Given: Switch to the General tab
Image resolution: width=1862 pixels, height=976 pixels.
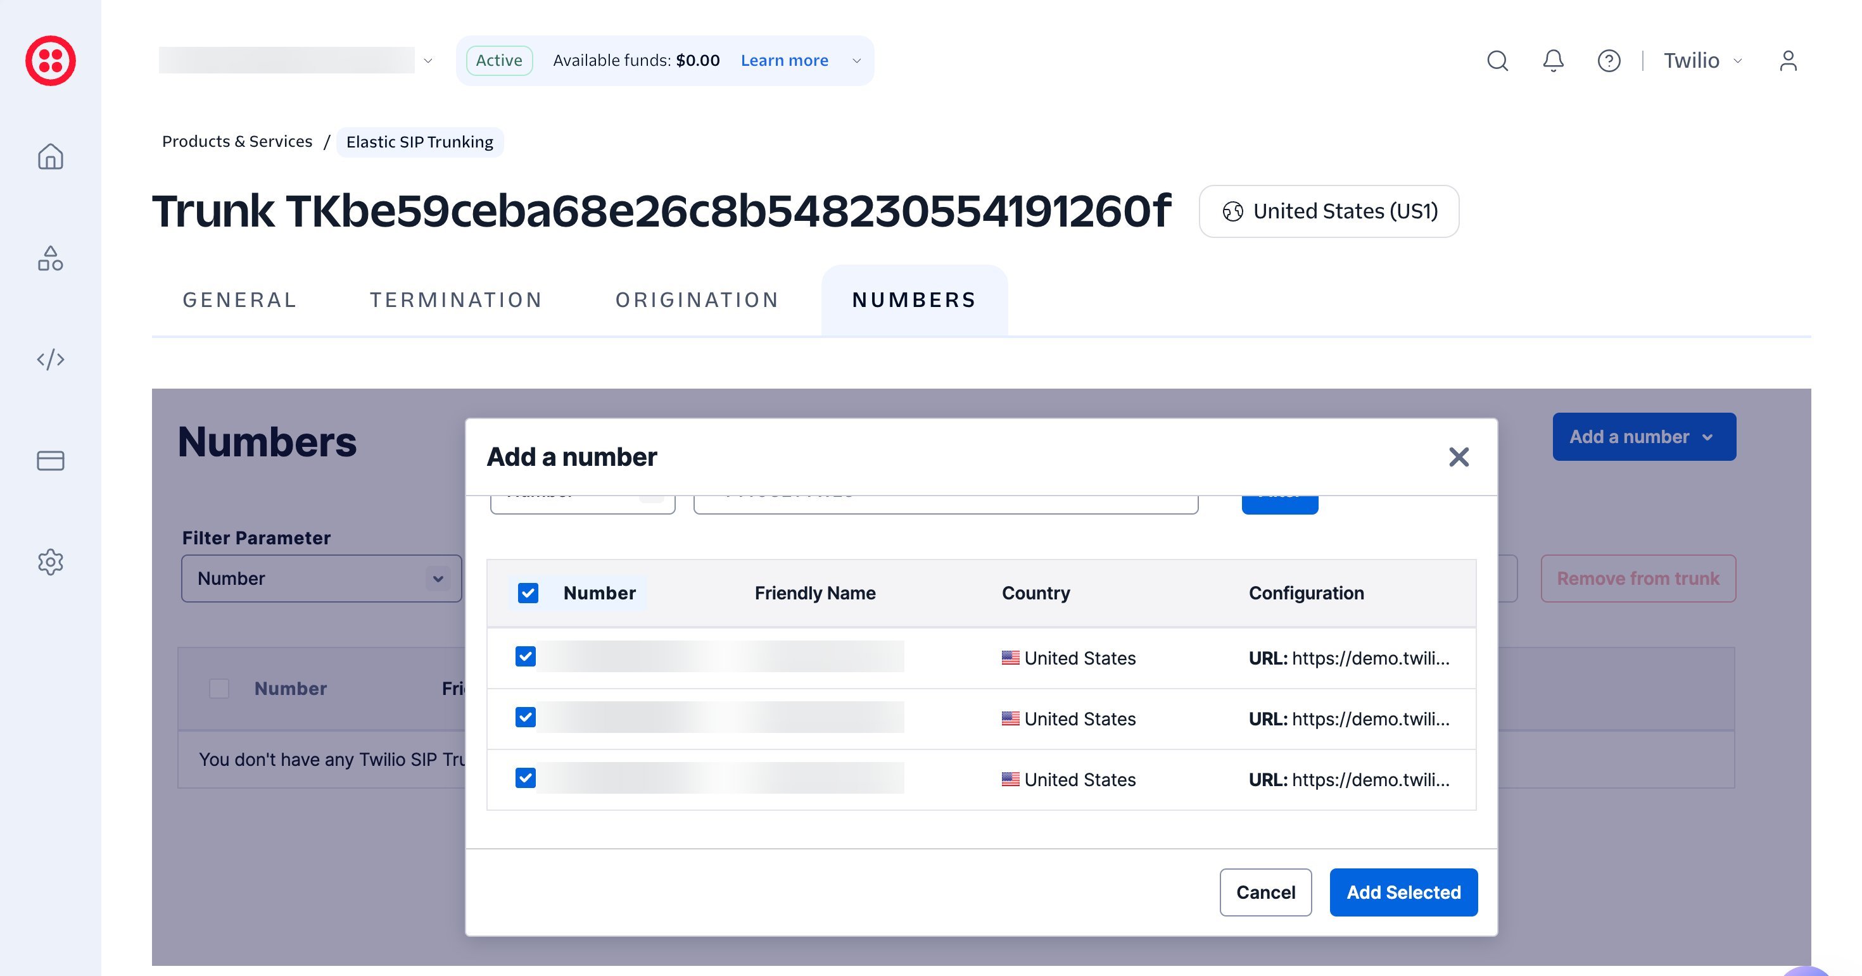Looking at the screenshot, I should [239, 300].
